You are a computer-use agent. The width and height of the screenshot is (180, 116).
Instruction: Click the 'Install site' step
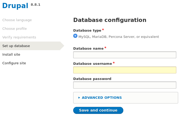tap(11, 55)
